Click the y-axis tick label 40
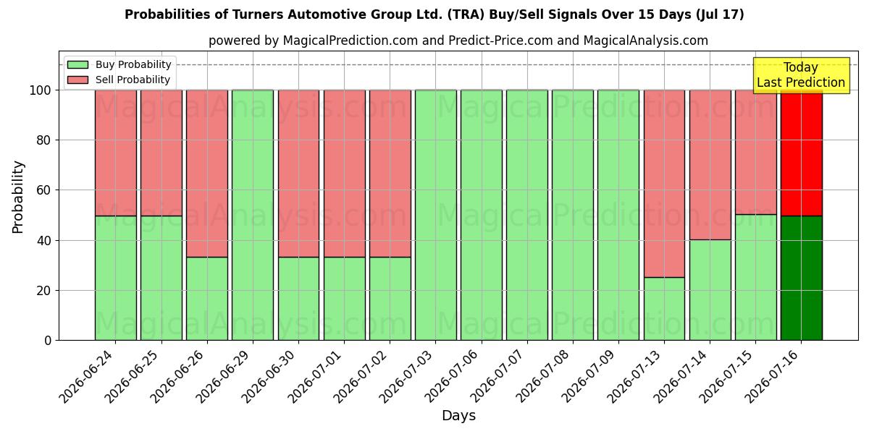This screenshot has height=434, width=869. tap(44, 240)
